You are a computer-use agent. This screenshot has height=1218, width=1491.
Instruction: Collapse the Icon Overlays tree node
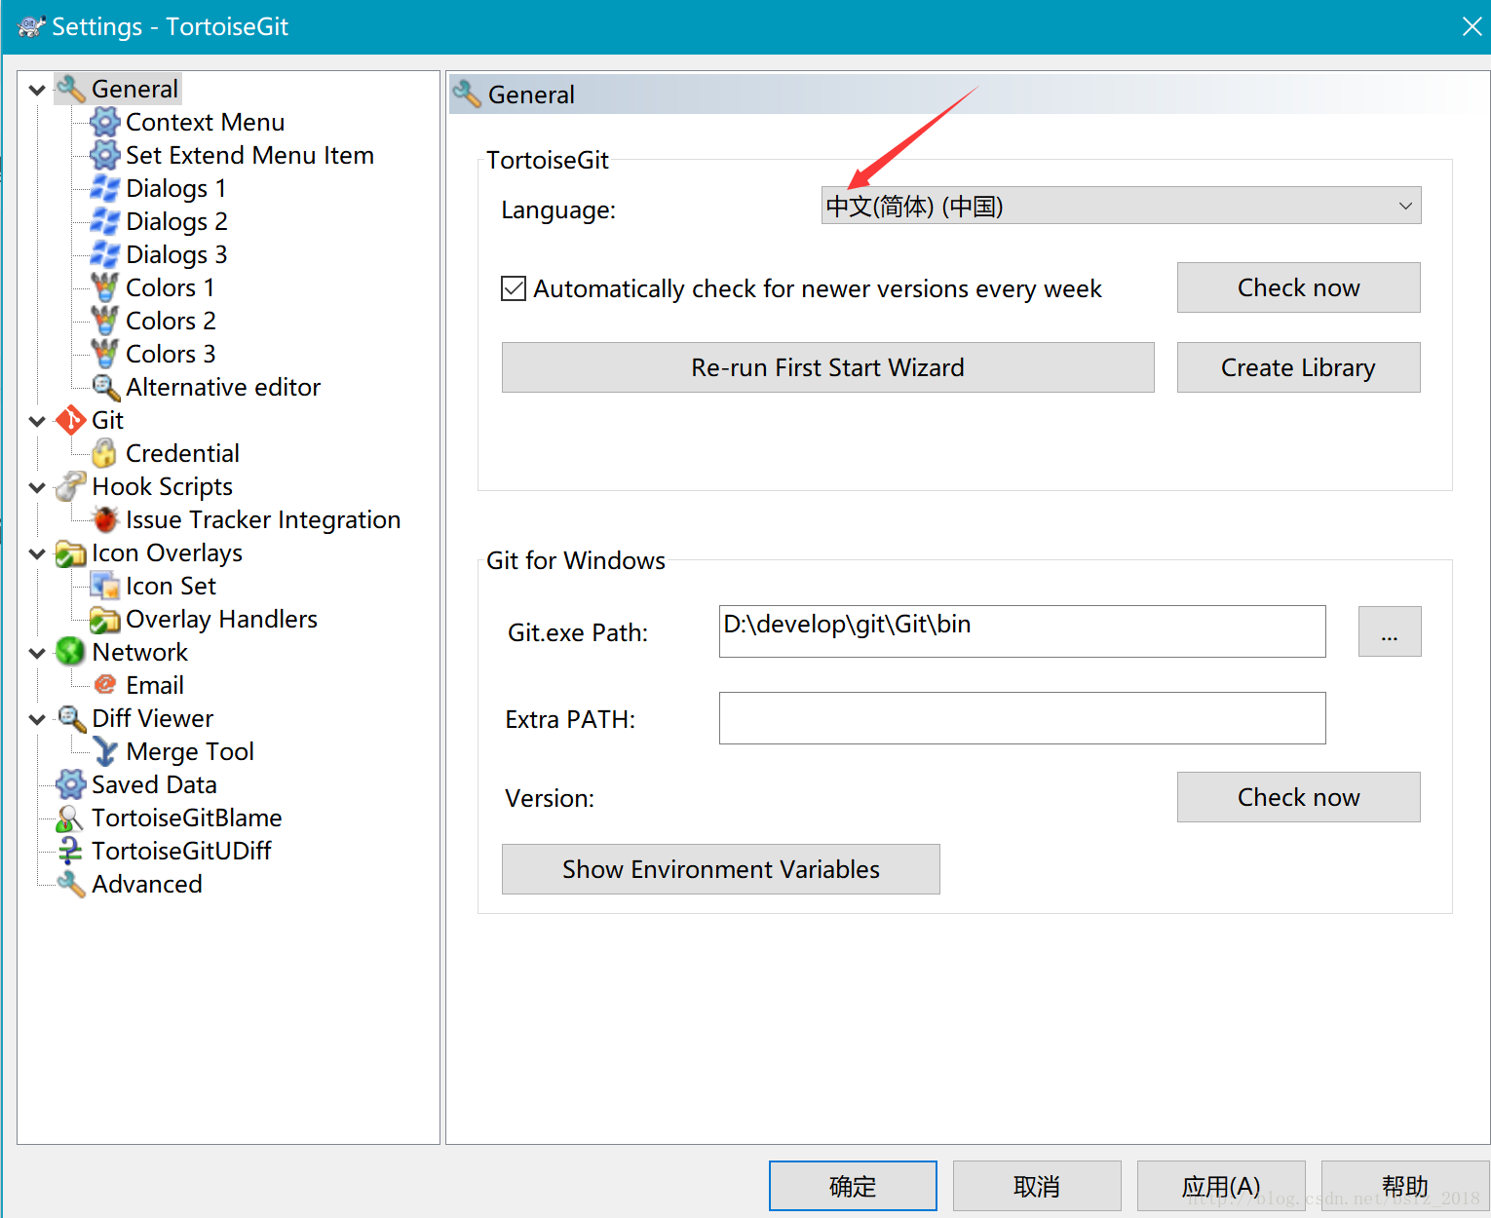coord(37,553)
